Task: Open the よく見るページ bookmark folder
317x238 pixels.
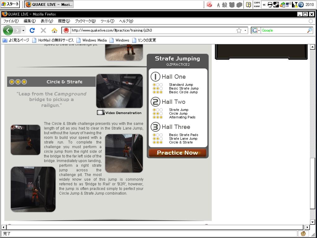Action: pos(16,40)
